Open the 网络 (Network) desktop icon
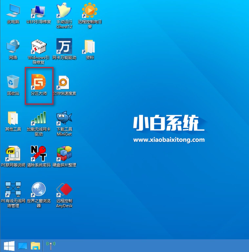 pyautogui.click(x=13, y=47)
